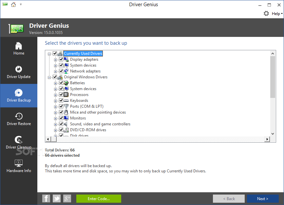The height and width of the screenshot is (205, 284).
Task: Click the horizontal scroll left arrow
Action: [48, 139]
